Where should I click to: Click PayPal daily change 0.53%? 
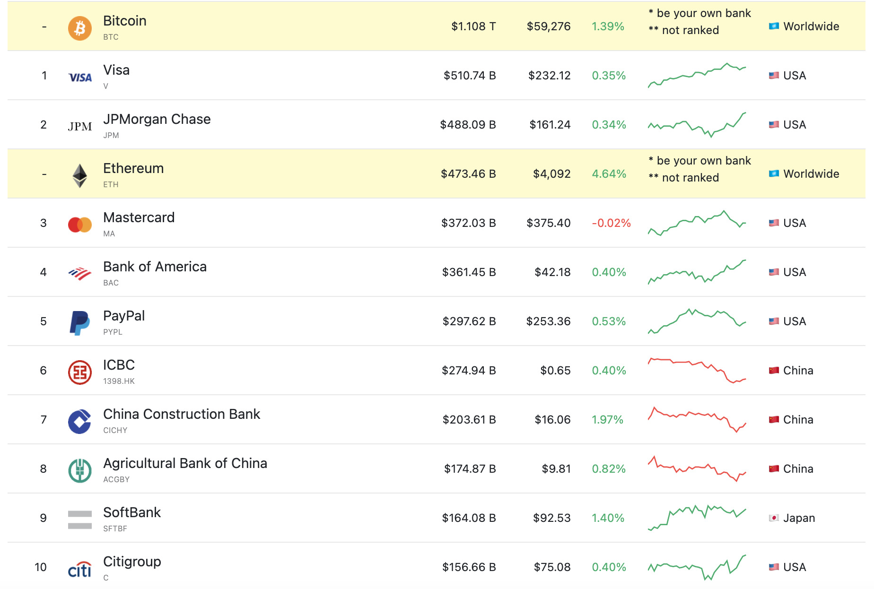tap(609, 321)
